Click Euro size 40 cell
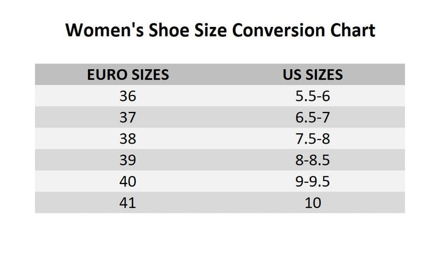 click(x=128, y=182)
